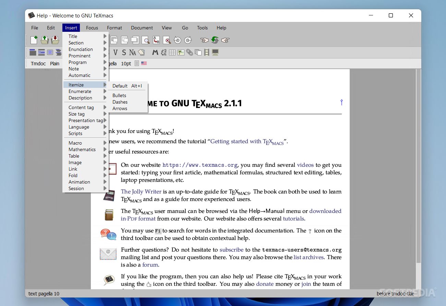Click the stacked pages fold icon
This screenshot has width=446, height=306.
click(x=198, y=52)
